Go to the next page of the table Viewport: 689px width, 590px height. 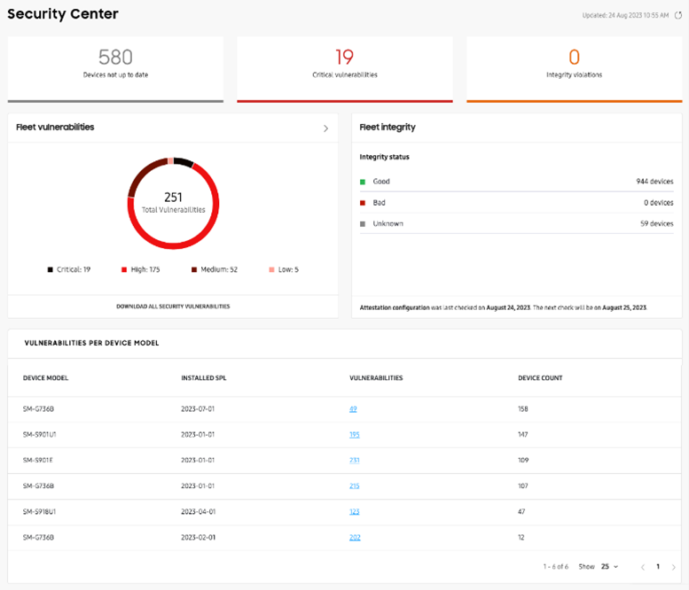click(x=674, y=566)
